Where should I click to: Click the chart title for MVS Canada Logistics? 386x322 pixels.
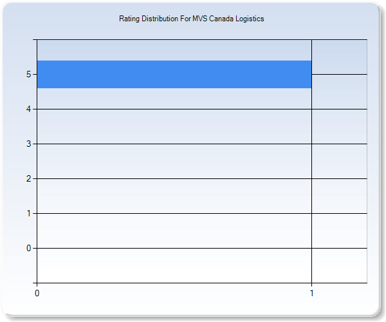192,19
